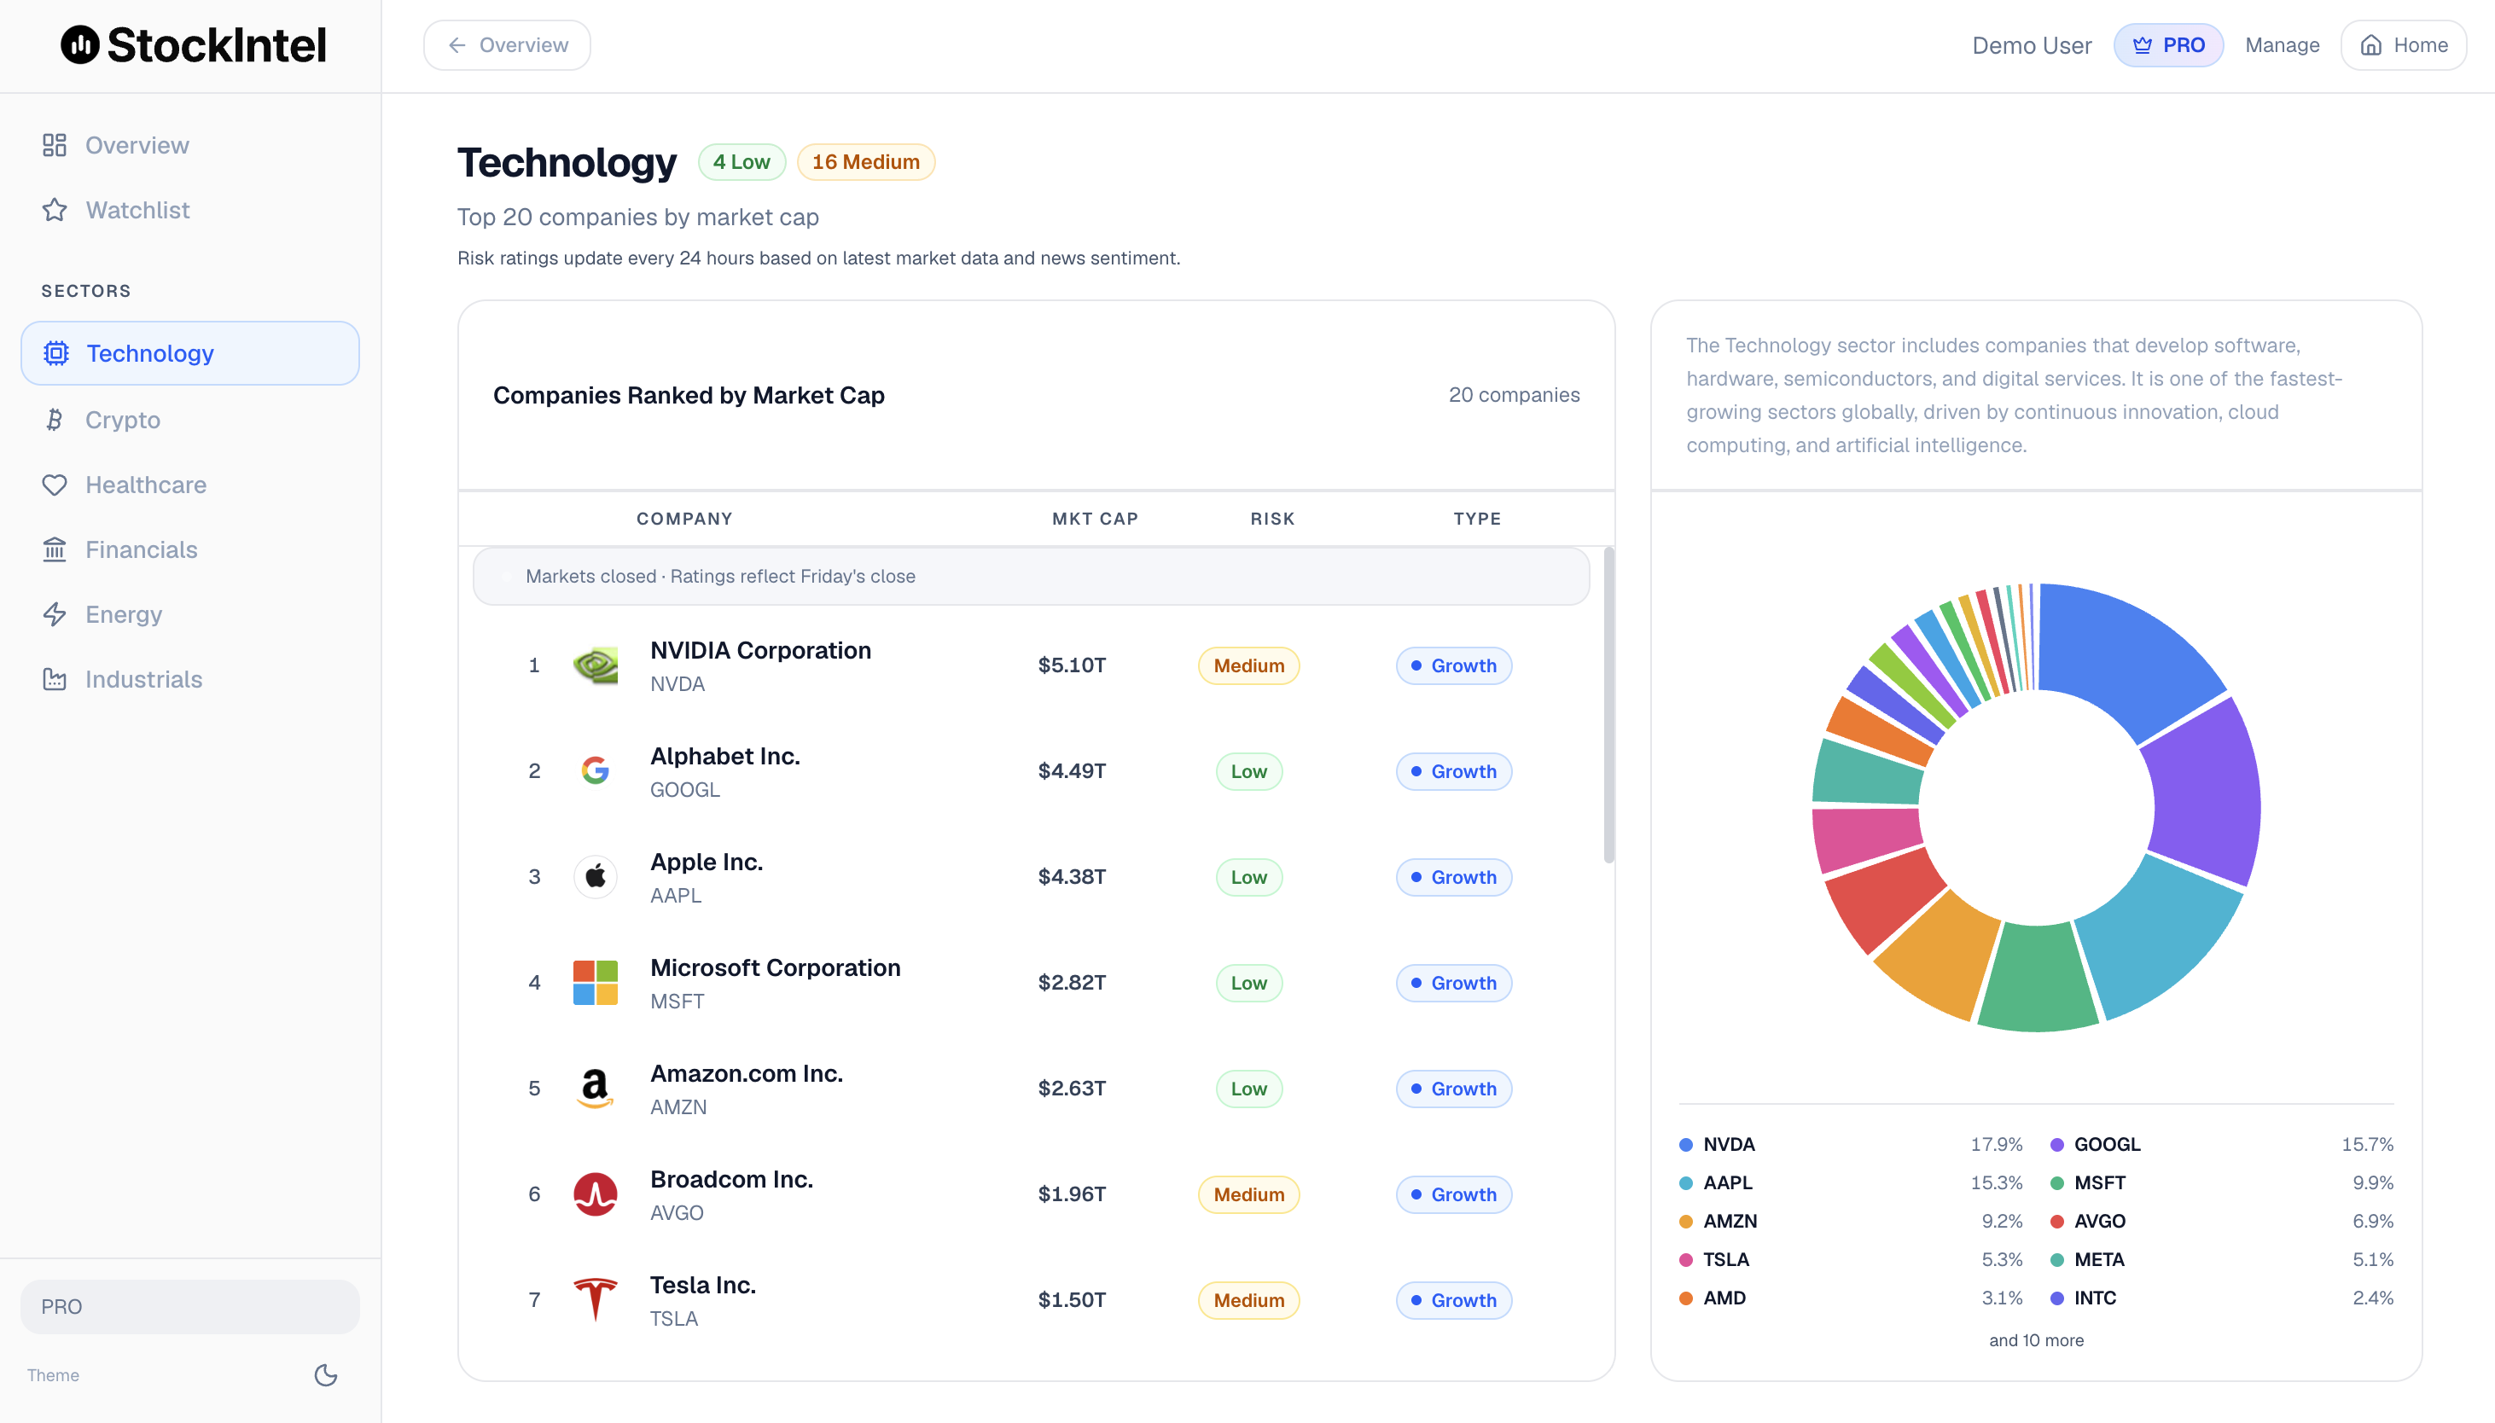Click Alphabet's Low risk badge
The width and height of the screenshot is (2495, 1423).
[1249, 771]
